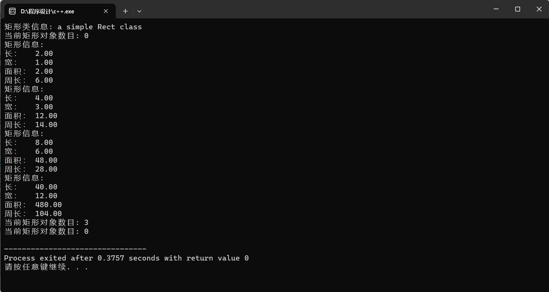Maximize the terminal window

coord(517,9)
